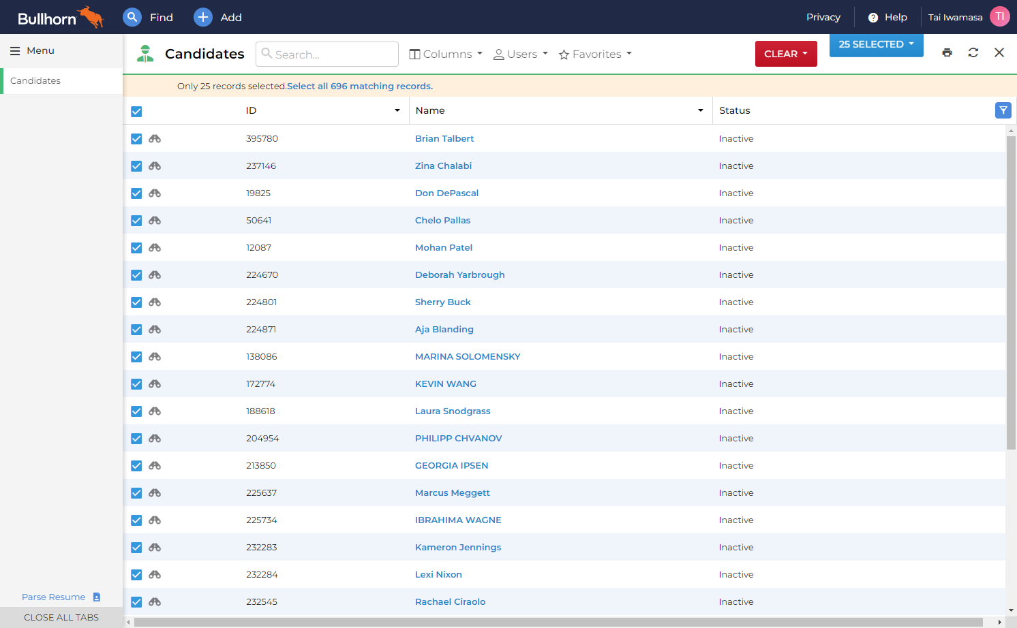Uncheck Rachael Ciraolo's row checkbox
This screenshot has height=628, width=1017.
(136, 602)
